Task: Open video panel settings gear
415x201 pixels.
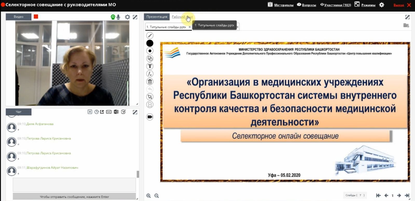Action: click(127, 17)
